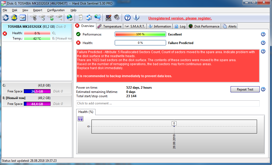
Task: Click the blue question mark toolbar icon
Action: click(x=128, y=17)
